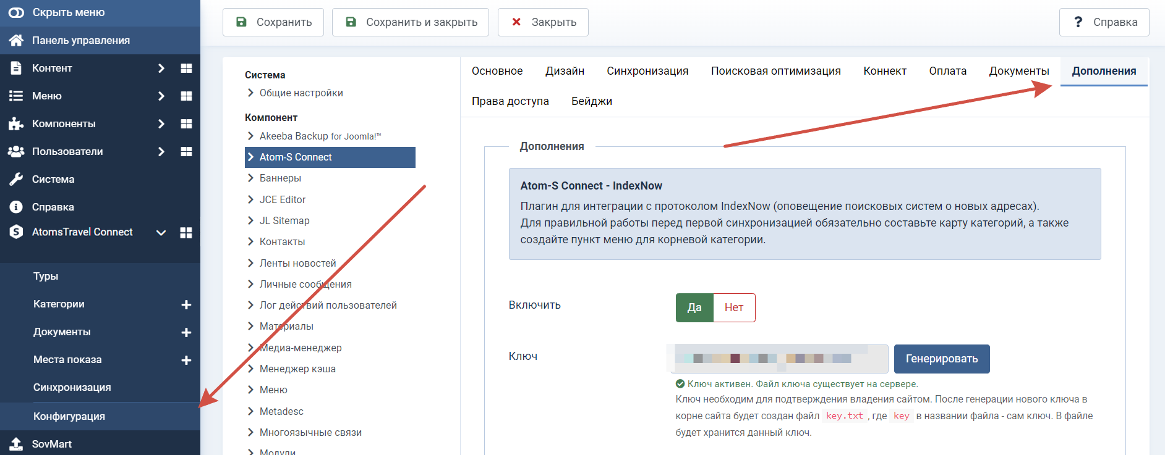Select JCE Editor in the component list

point(283,199)
